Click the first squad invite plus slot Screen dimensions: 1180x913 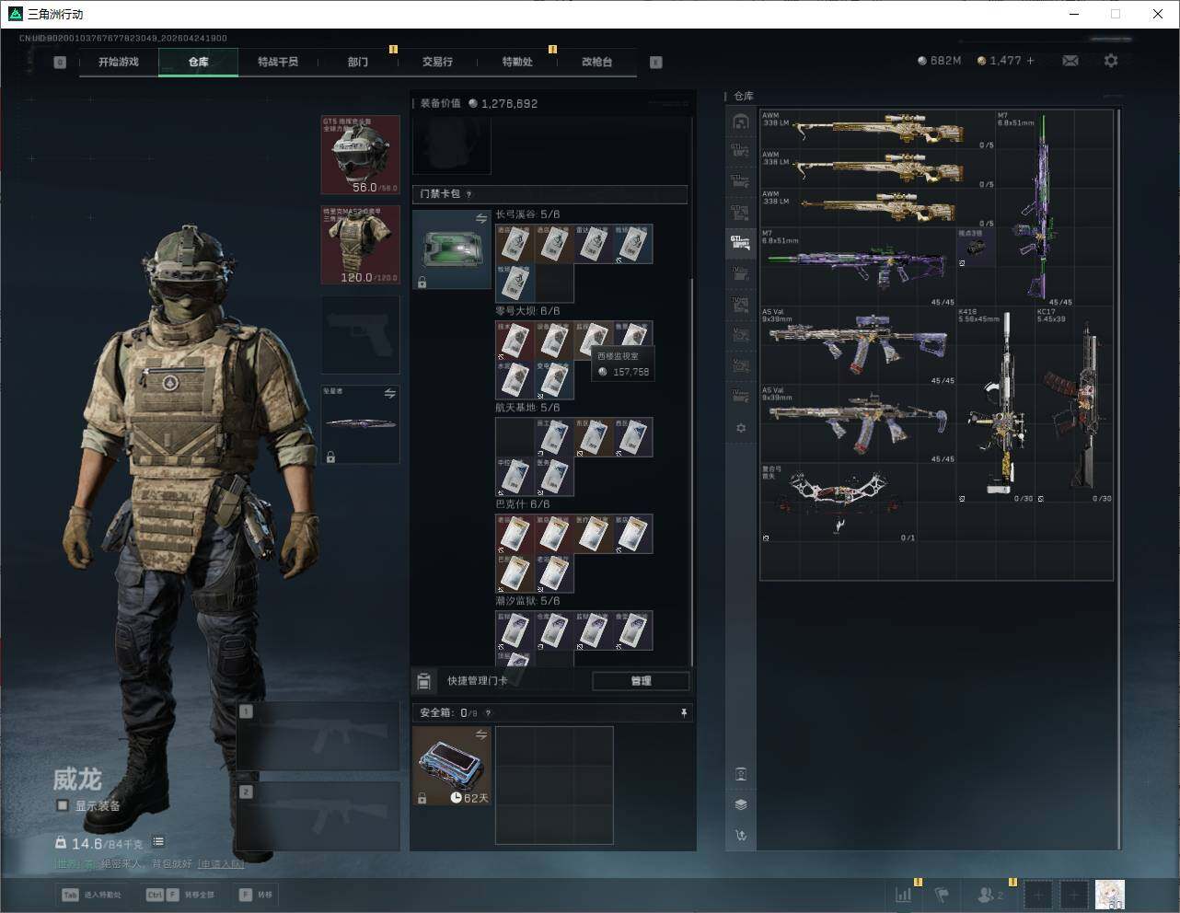pos(1038,895)
